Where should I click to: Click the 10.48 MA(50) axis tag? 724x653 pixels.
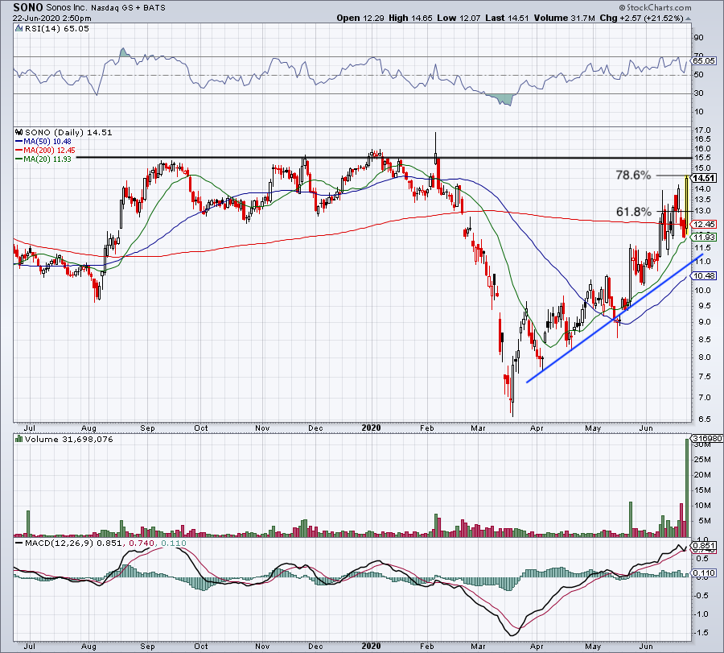pyautogui.click(x=704, y=276)
